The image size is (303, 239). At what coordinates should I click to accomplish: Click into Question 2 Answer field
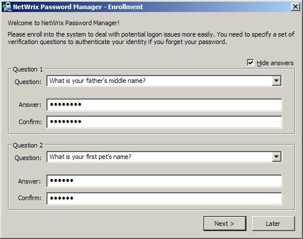(164, 181)
